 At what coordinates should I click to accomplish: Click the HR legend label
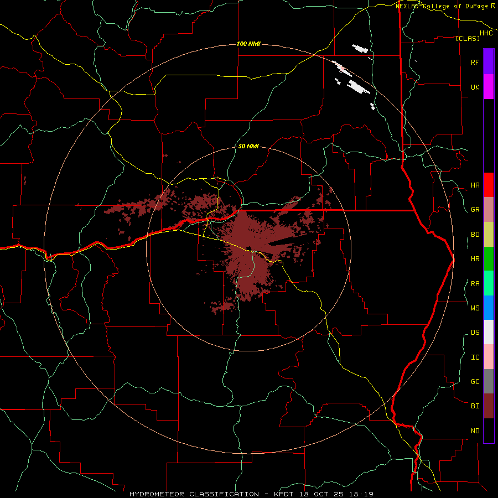click(475, 259)
